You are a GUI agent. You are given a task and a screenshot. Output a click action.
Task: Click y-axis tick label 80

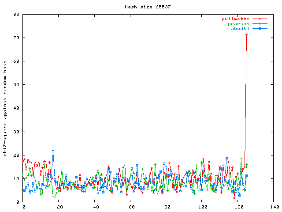[x=16, y=14]
